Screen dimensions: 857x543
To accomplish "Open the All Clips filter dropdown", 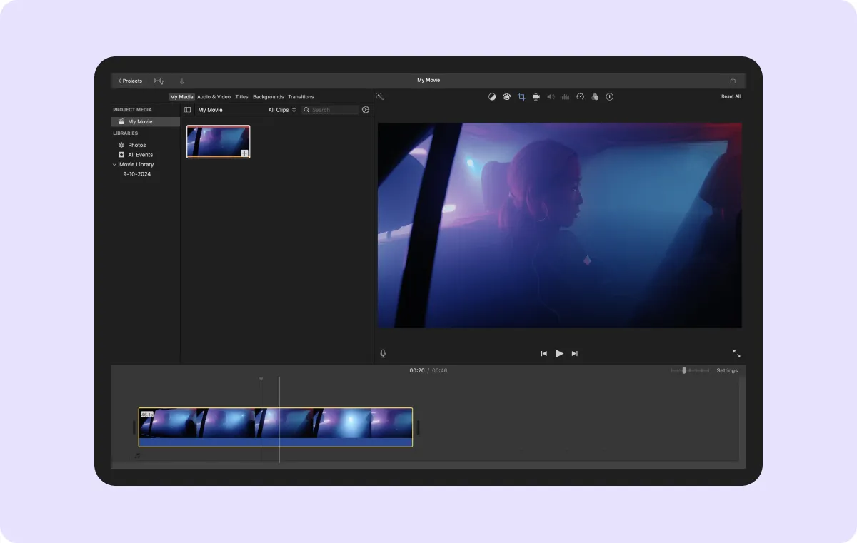I will [x=282, y=110].
